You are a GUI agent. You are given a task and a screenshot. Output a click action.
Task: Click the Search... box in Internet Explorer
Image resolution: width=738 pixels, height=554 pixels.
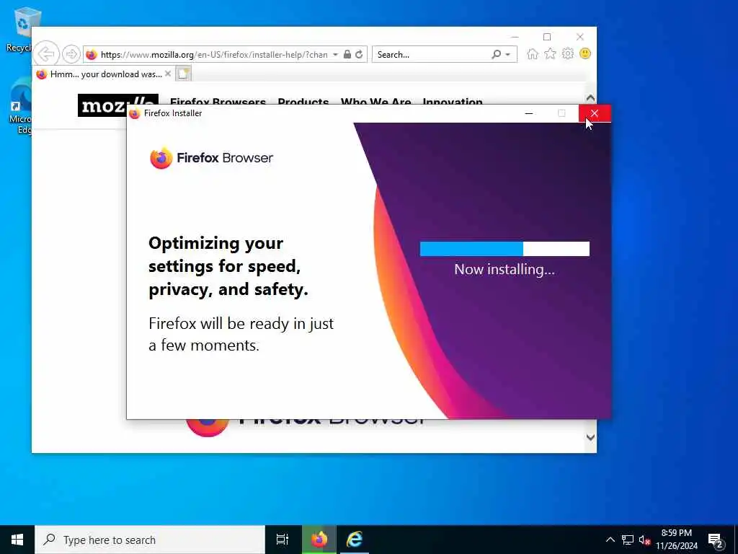click(431, 55)
